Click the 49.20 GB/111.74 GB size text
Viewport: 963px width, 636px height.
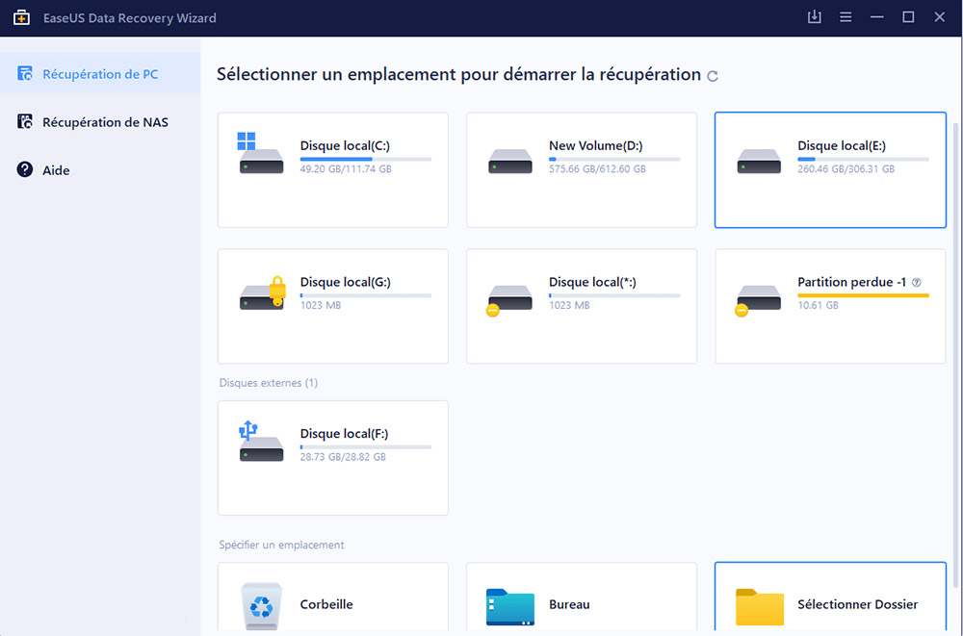(x=346, y=168)
